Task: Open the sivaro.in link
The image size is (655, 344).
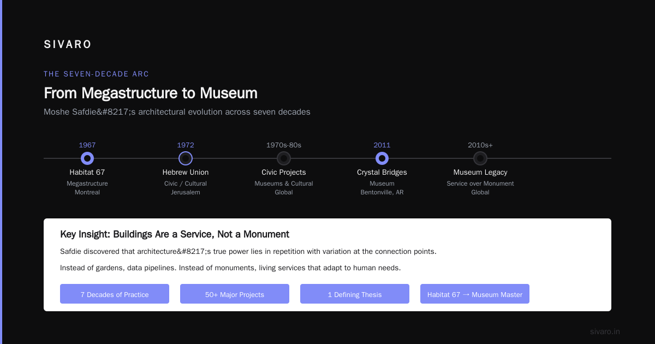Action: [605, 331]
